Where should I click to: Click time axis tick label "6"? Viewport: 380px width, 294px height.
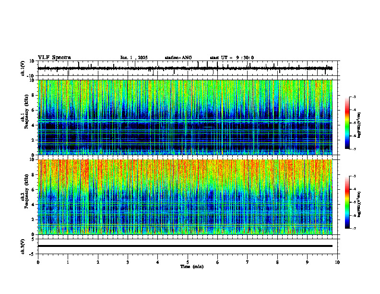pos(218,262)
